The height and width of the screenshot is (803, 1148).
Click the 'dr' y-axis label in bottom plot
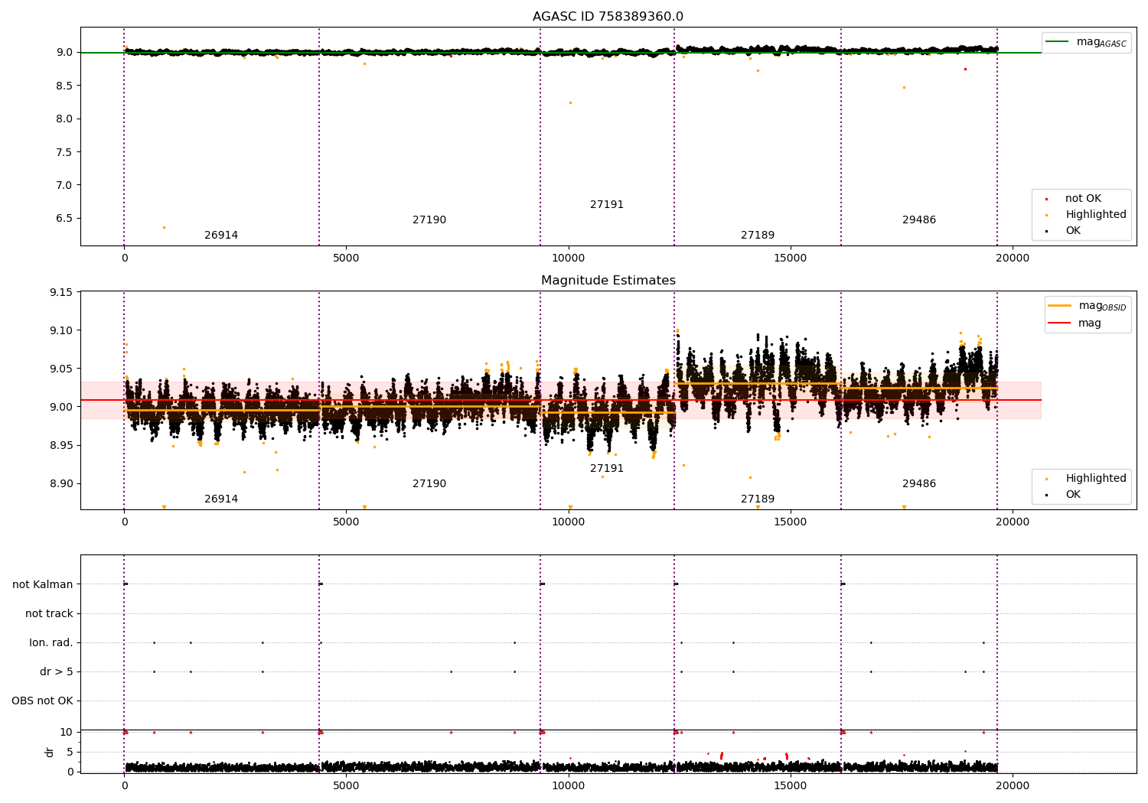click(50, 752)
